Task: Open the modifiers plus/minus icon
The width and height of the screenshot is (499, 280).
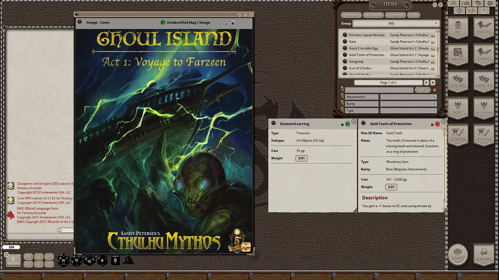Action: point(471,11)
